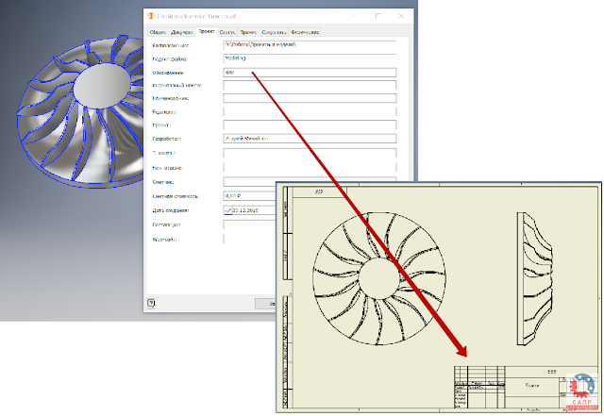
Task: Open the Общие tab in properties dialog
Action: (158, 32)
